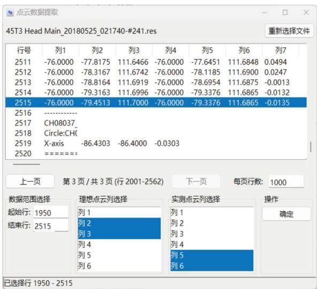Click the 确定 confirm button
This screenshot has width=317, height=289.
click(286, 214)
